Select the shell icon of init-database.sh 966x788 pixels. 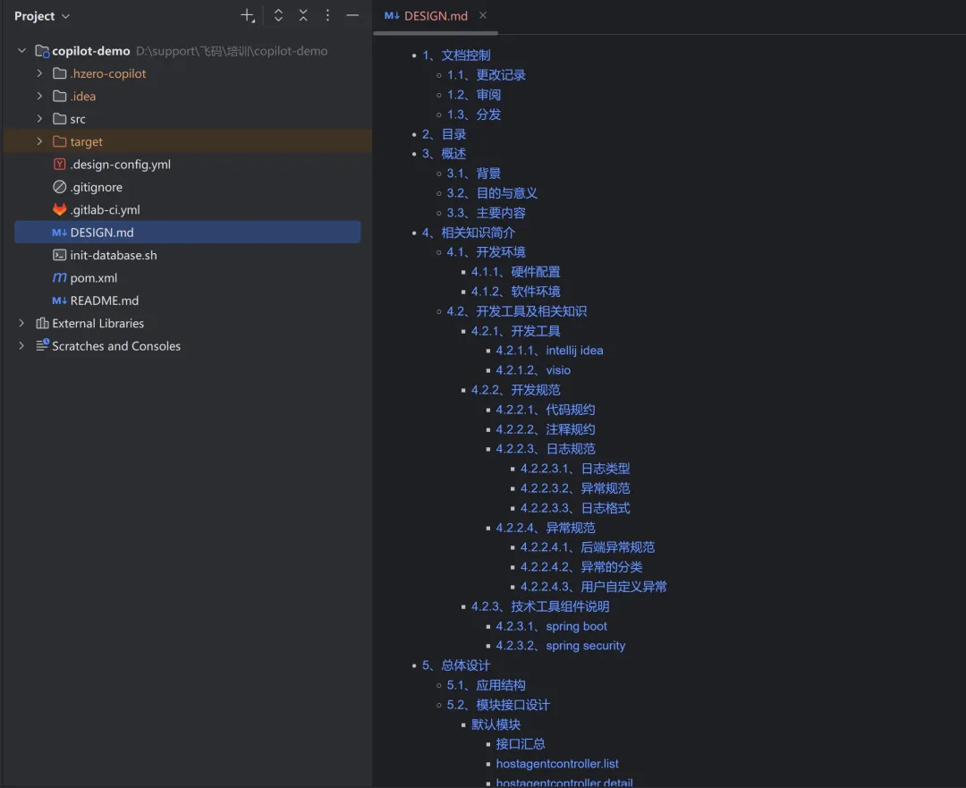[60, 255]
